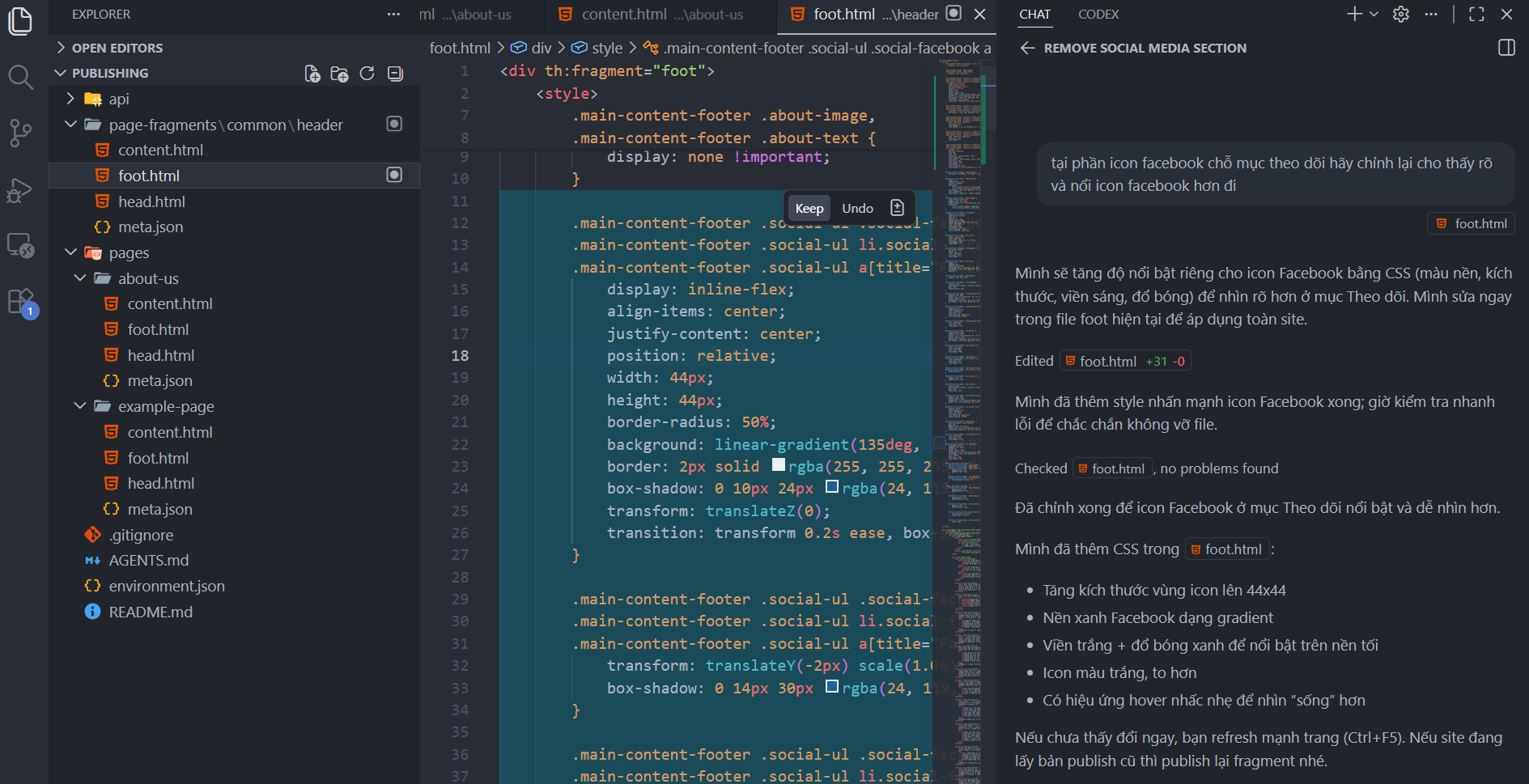
Task: Click the modified indicator on selected foot.html row
Action: 394,175
